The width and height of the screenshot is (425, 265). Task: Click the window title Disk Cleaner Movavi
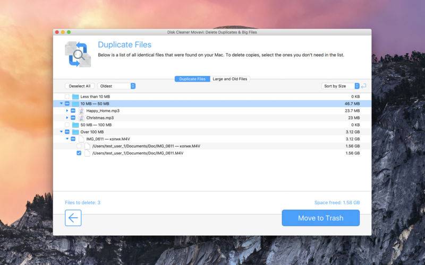point(212,32)
